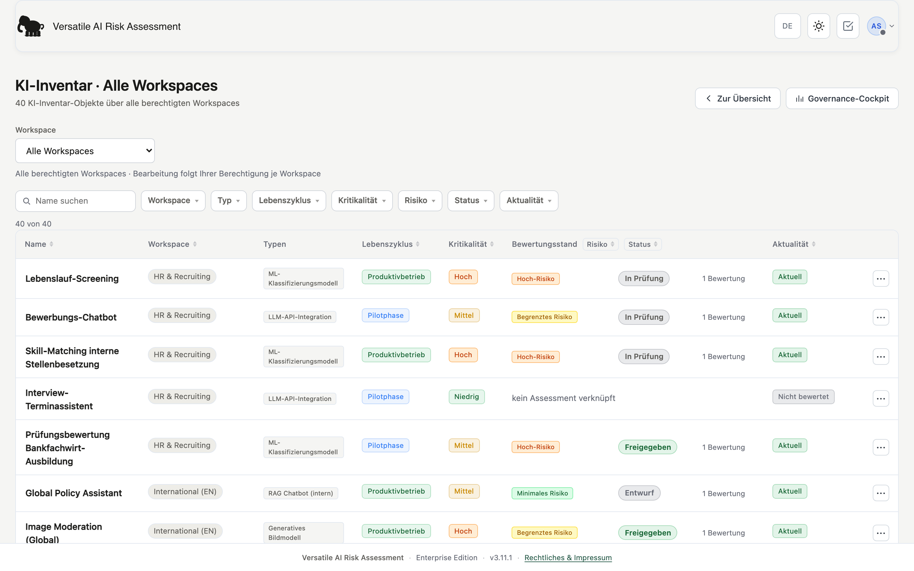Open actions menu for Bewerbungs-Chatbot

pyautogui.click(x=881, y=317)
